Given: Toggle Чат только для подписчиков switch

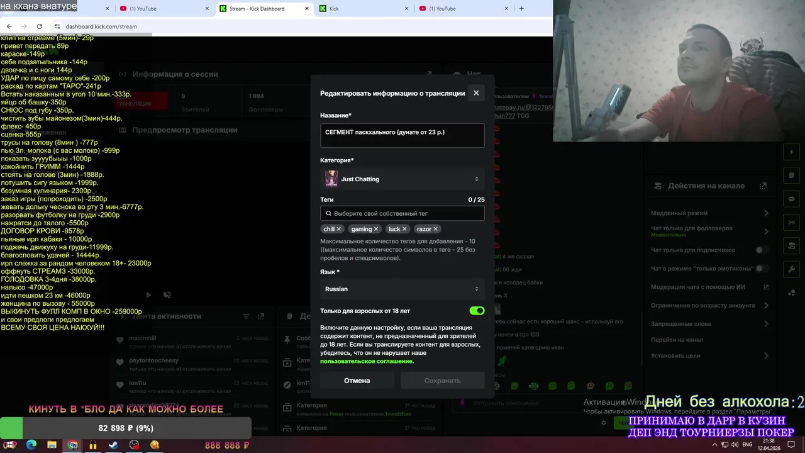Looking at the screenshot, I should pyautogui.click(x=762, y=250).
